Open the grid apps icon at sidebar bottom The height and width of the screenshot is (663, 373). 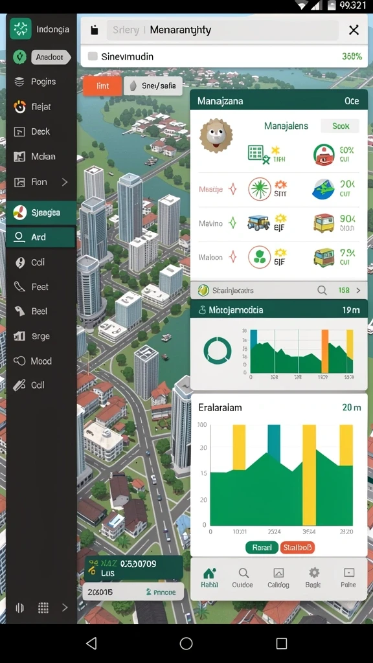43,607
